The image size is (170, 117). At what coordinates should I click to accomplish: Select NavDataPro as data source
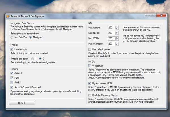click(12, 37)
